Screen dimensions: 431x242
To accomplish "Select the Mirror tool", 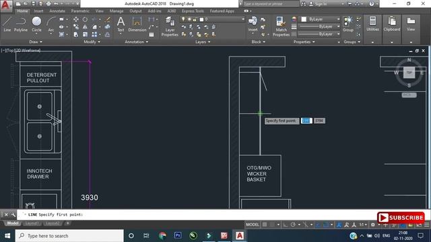I will 86,27.
